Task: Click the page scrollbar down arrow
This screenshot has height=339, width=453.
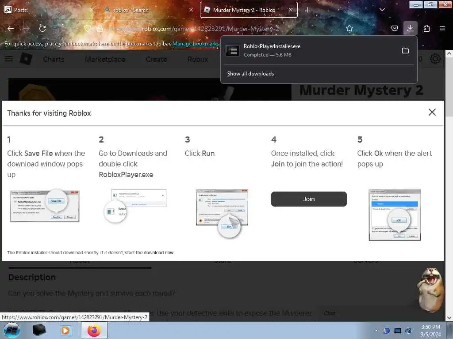Action: click(449, 318)
